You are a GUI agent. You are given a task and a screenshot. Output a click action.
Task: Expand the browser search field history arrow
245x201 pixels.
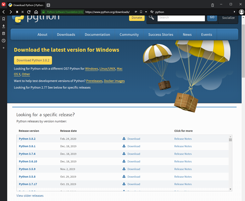[x=234, y=12]
